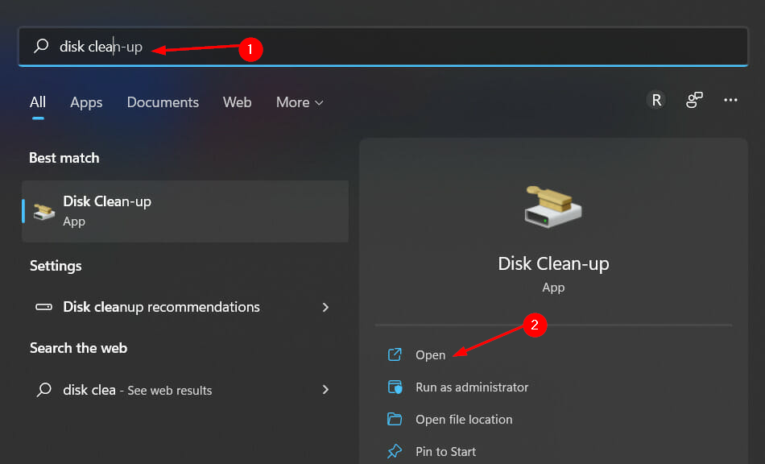Expand the More dropdown
The image size is (765, 464).
(x=299, y=102)
